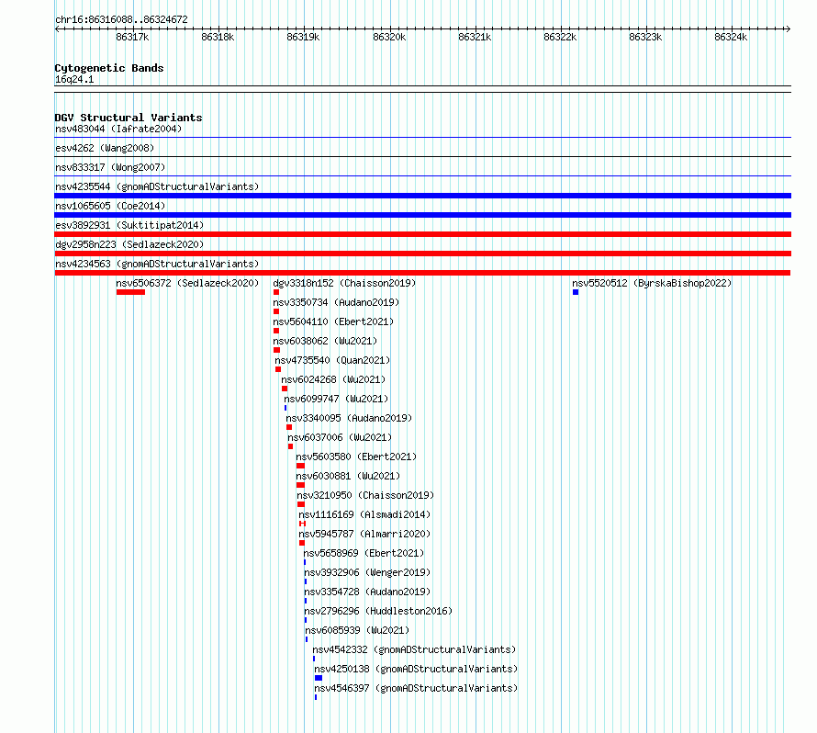Click red bar under esv3892931 (Suktitipat2014)
The image size is (817, 733).
[422, 234]
